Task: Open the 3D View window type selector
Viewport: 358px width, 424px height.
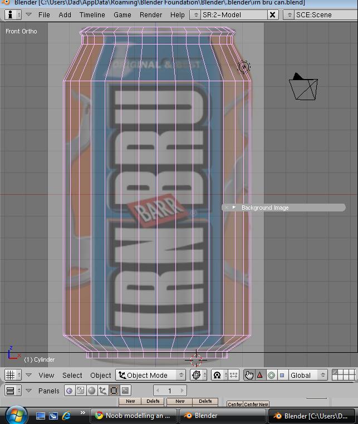Action: (13, 375)
